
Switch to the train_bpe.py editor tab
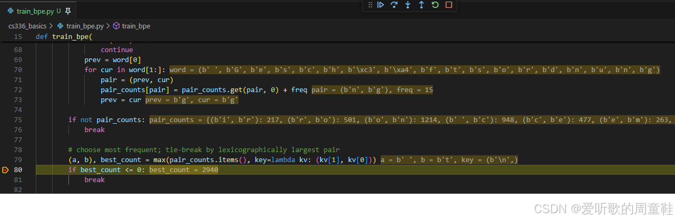tap(34, 11)
